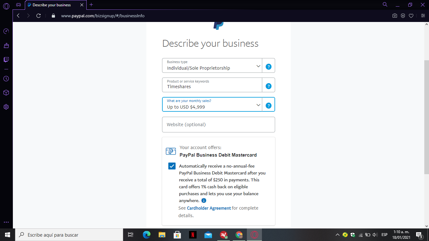The width and height of the screenshot is (429, 241).
Task: Open a new browser tab
Action: [x=91, y=5]
